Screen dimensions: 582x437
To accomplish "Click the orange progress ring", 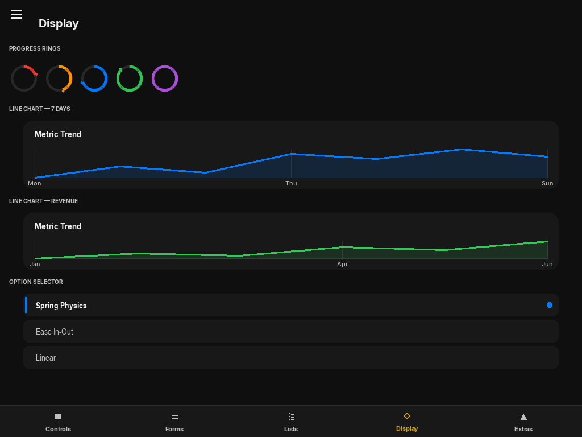I will 59,79.
